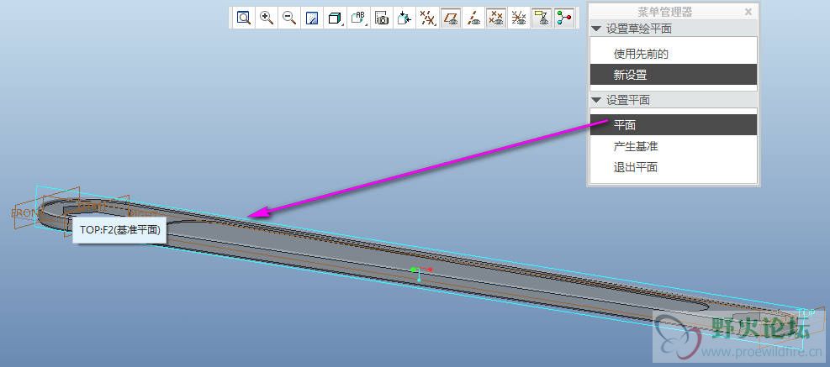The image size is (830, 367).
Task: Toggle datum axis display
Action: coord(473,18)
